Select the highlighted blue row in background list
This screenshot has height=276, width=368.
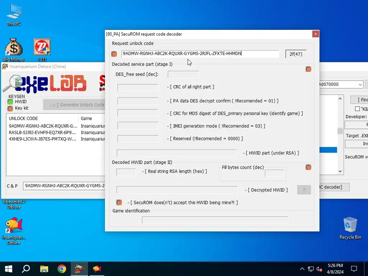[x=328, y=150]
